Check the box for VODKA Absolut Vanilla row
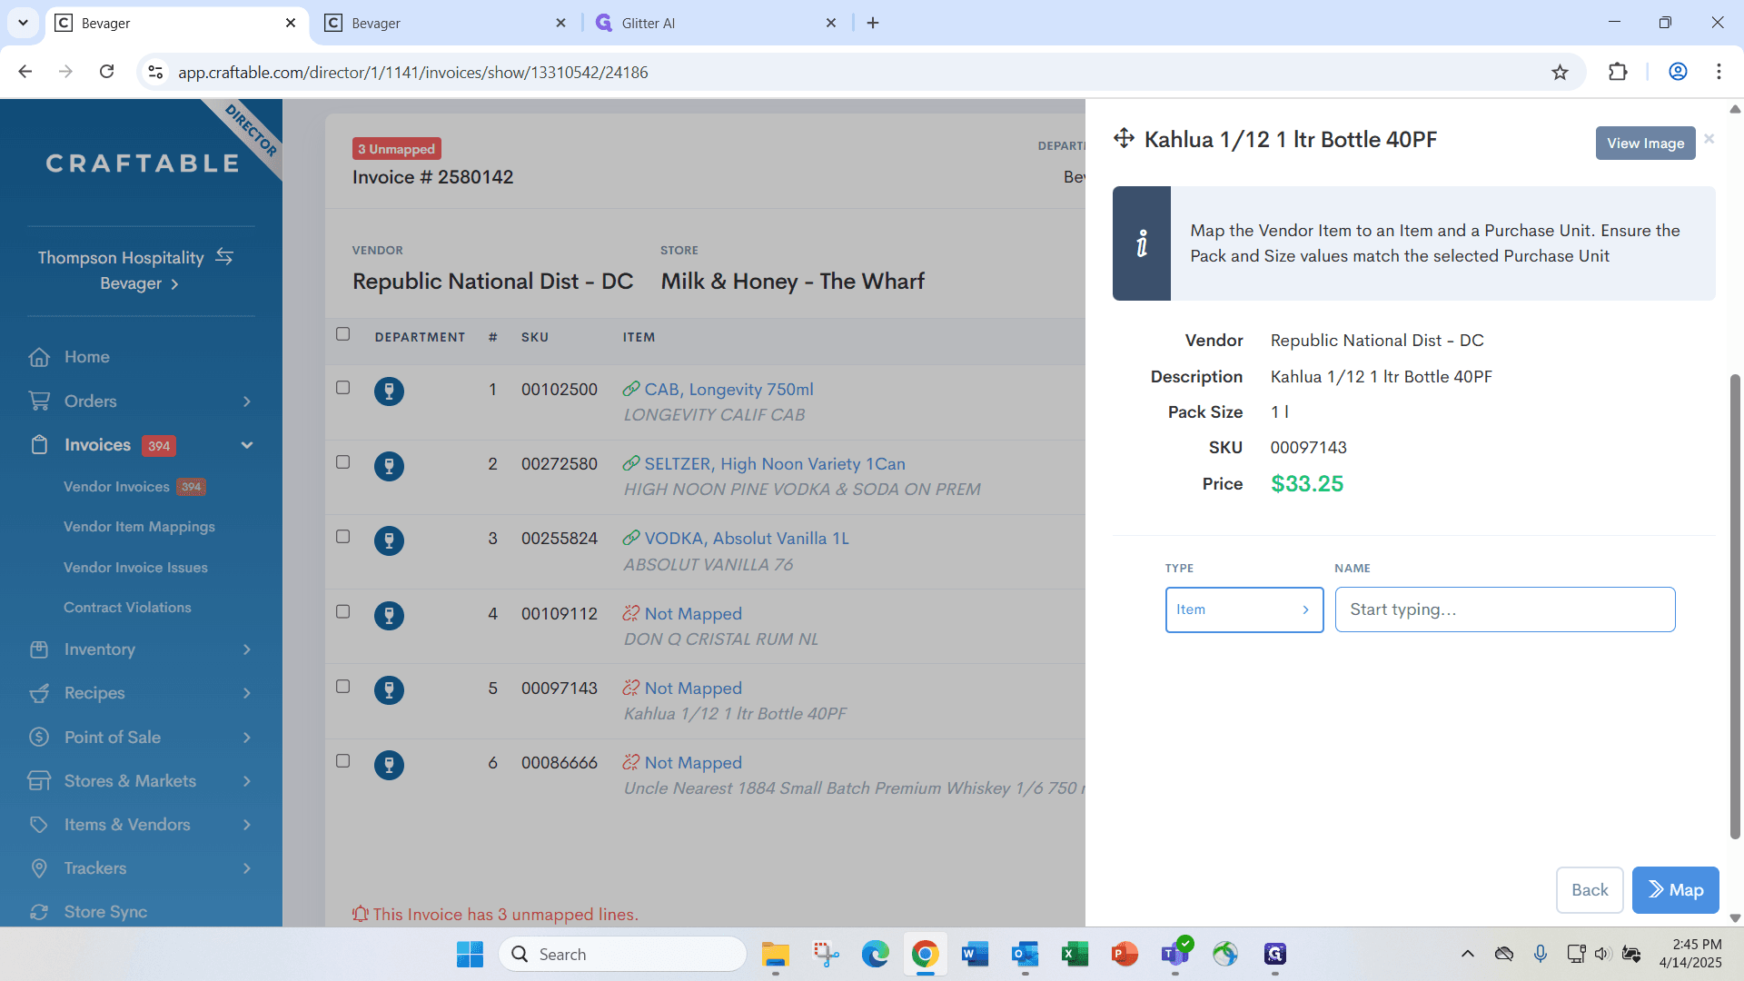 pyautogui.click(x=342, y=537)
